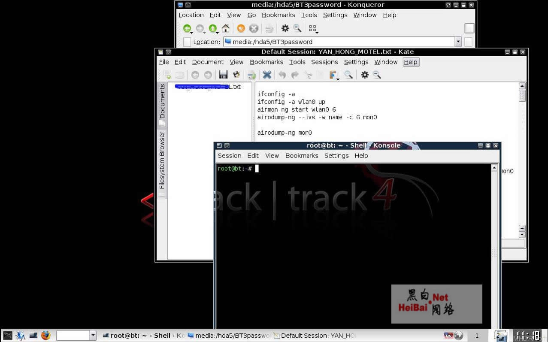
Task: Redo the last edit in Kate
Action: (295, 75)
